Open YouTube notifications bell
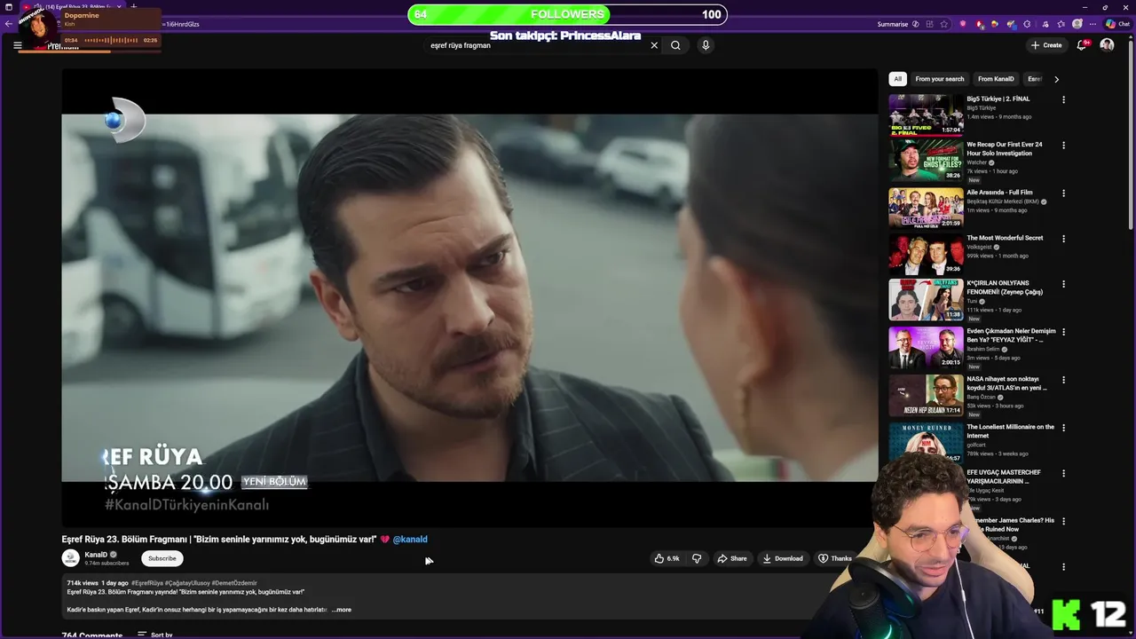Viewport: 1136px width, 639px height. click(1081, 45)
